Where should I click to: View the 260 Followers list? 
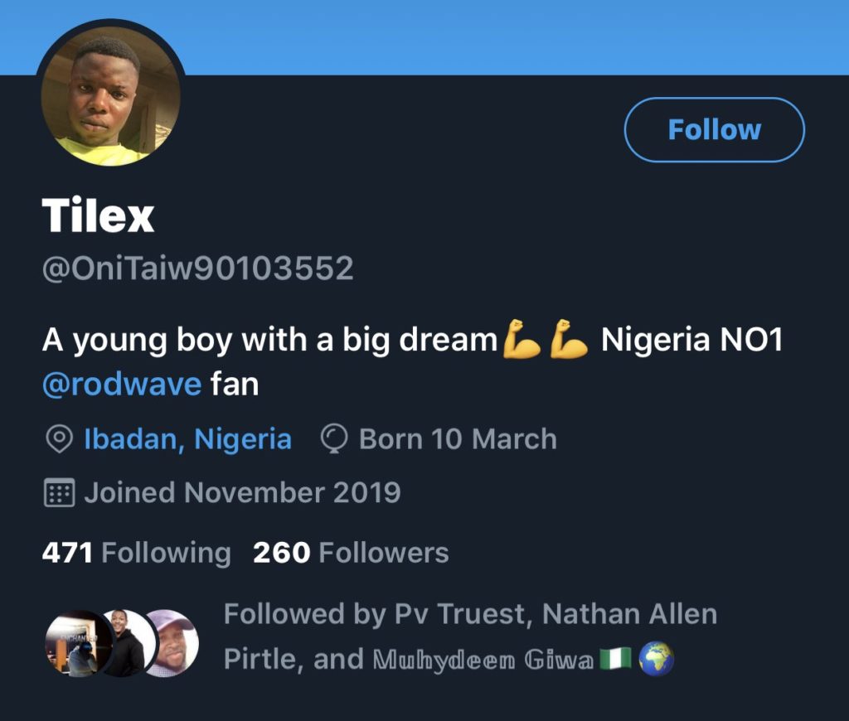[351, 553]
